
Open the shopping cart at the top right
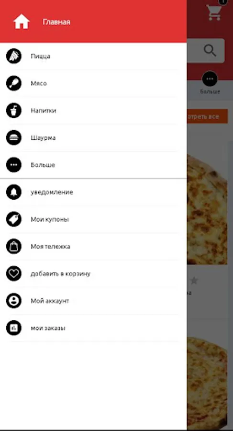214,12
